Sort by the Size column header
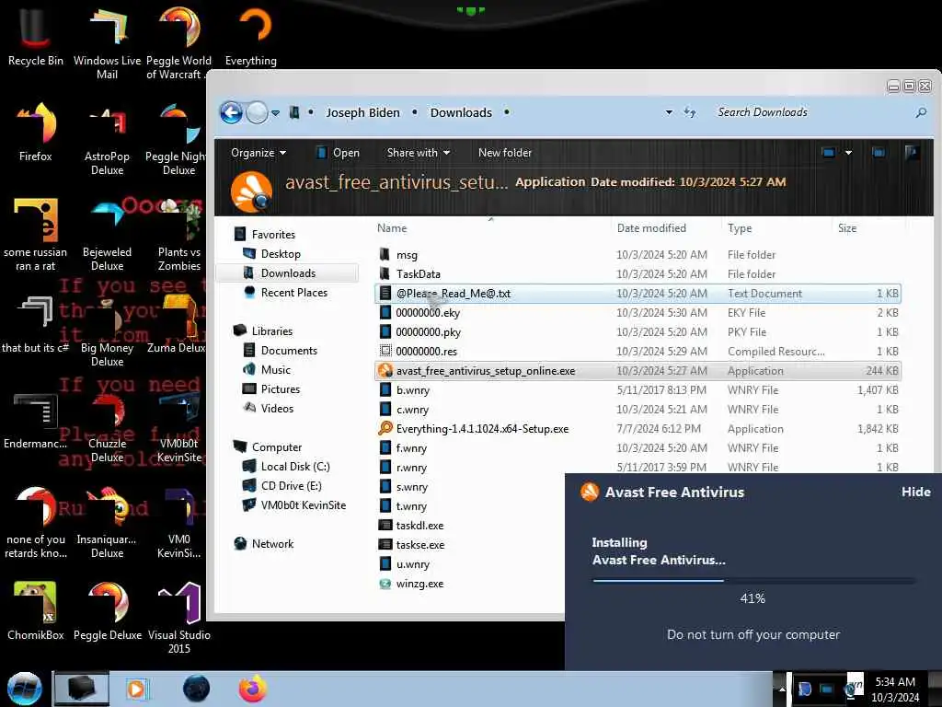 [x=847, y=228]
